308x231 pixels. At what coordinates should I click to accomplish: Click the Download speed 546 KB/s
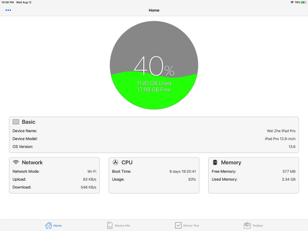(88, 187)
